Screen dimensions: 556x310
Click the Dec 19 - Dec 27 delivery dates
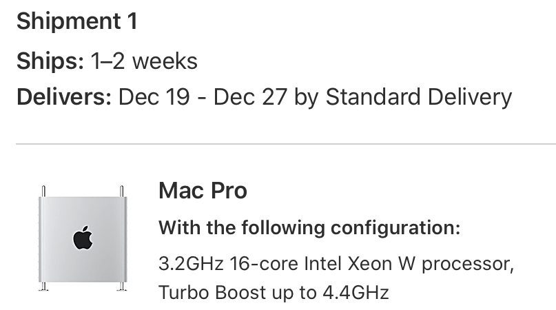click(203, 97)
